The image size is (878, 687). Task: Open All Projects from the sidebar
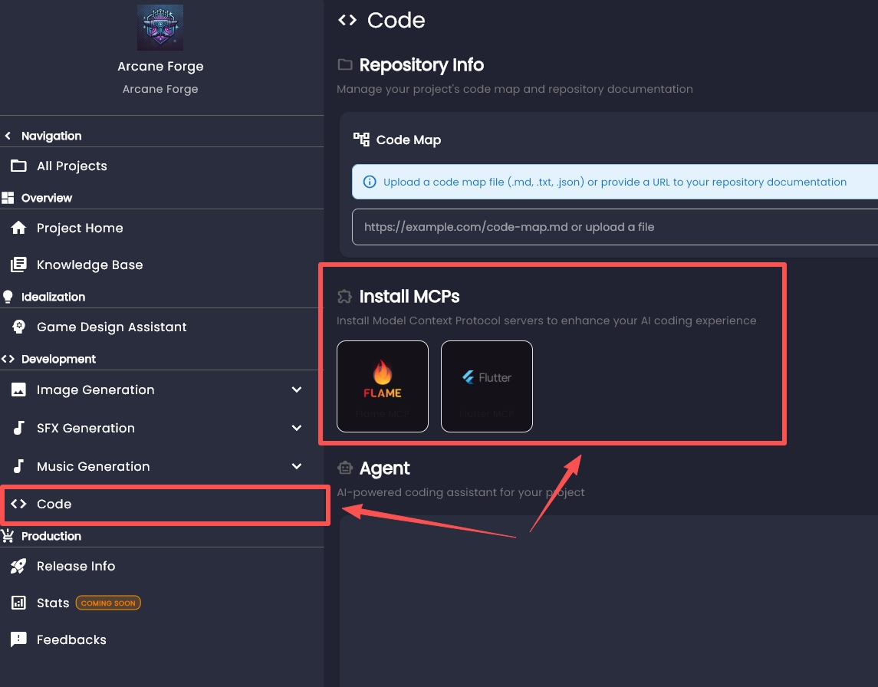pos(71,166)
